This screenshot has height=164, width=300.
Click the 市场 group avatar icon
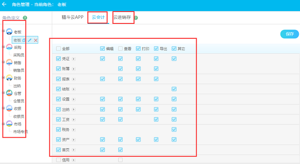(9, 124)
